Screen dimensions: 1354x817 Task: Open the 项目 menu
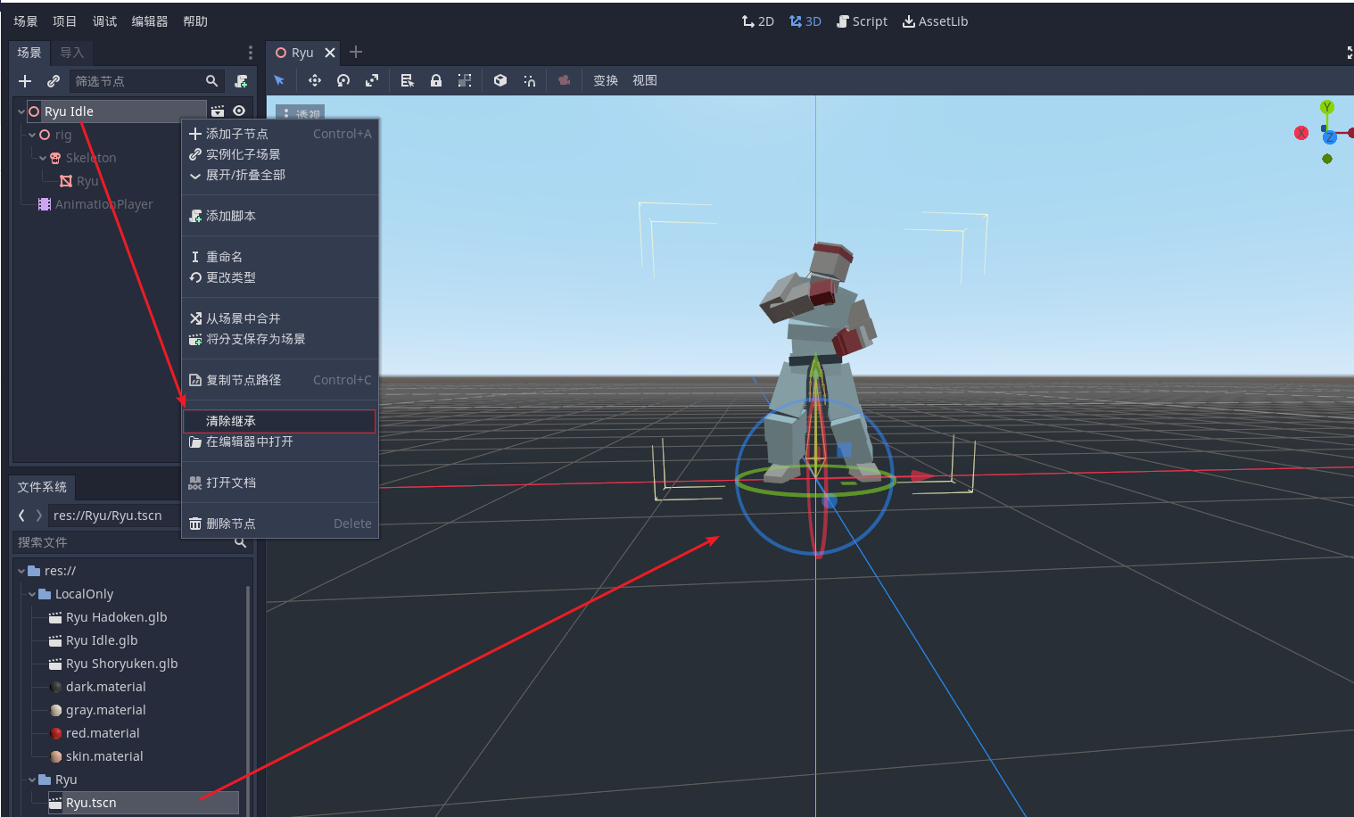(64, 21)
